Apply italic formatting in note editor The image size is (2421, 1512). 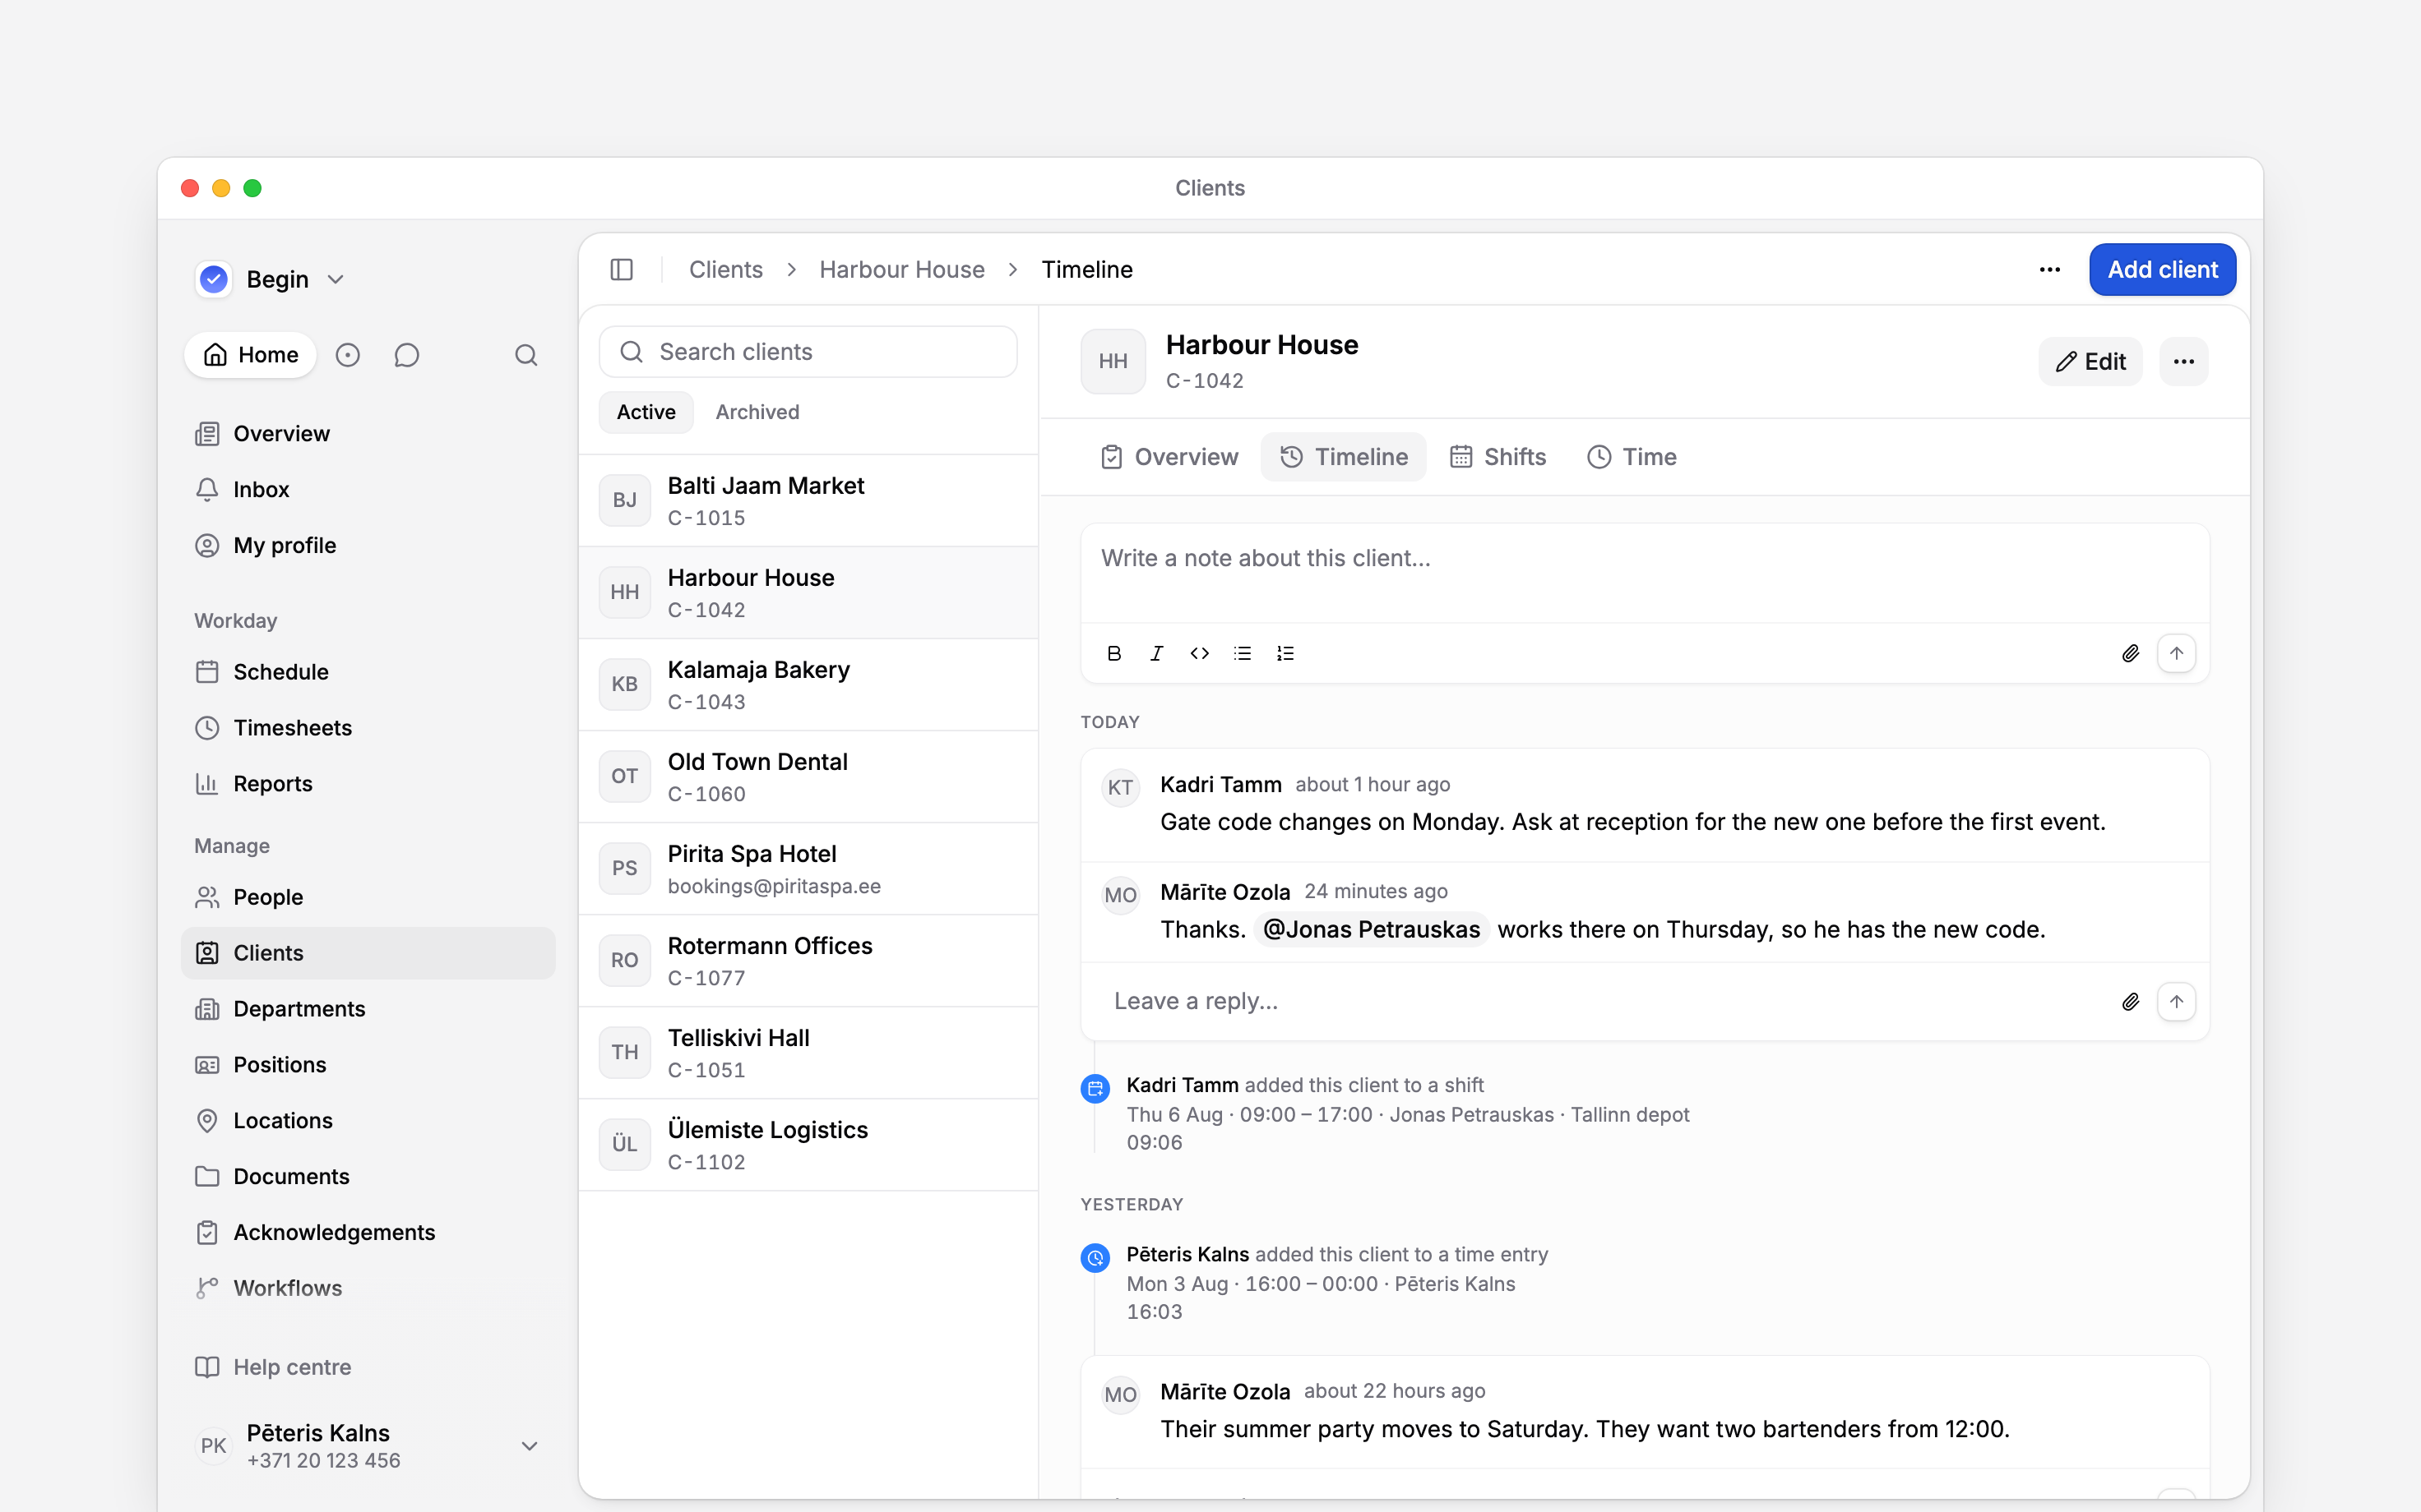point(1156,653)
